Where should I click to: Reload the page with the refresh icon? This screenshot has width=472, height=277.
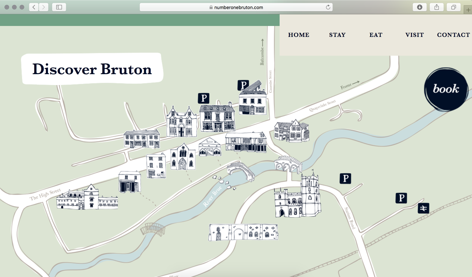point(328,7)
